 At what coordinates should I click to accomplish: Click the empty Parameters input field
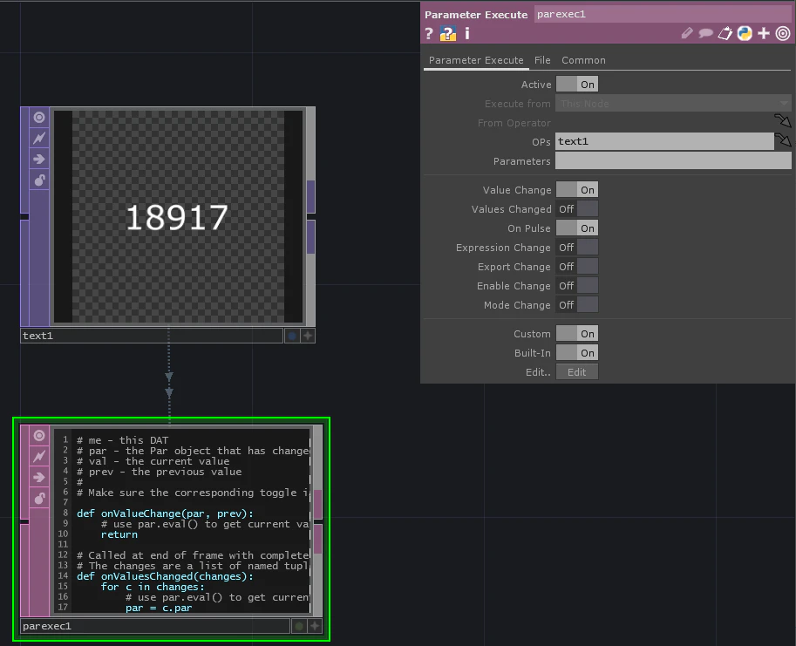[673, 161]
